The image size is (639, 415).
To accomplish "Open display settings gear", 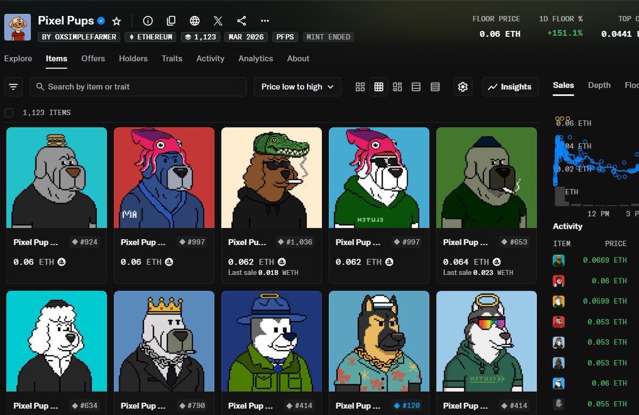I will coord(463,87).
